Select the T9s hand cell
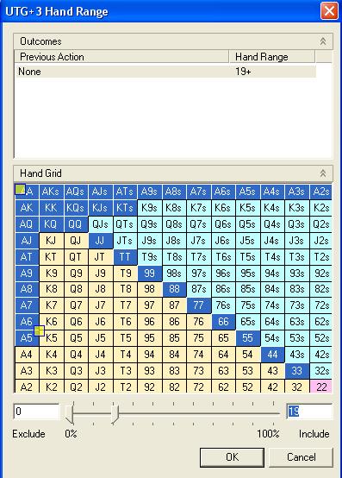 pyautogui.click(x=150, y=257)
